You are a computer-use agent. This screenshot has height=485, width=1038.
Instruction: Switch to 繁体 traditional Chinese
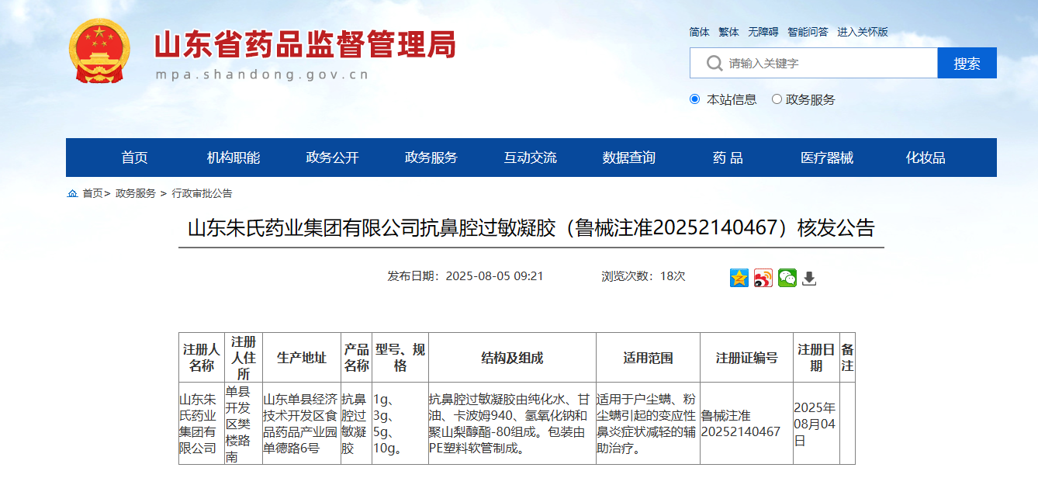click(728, 32)
